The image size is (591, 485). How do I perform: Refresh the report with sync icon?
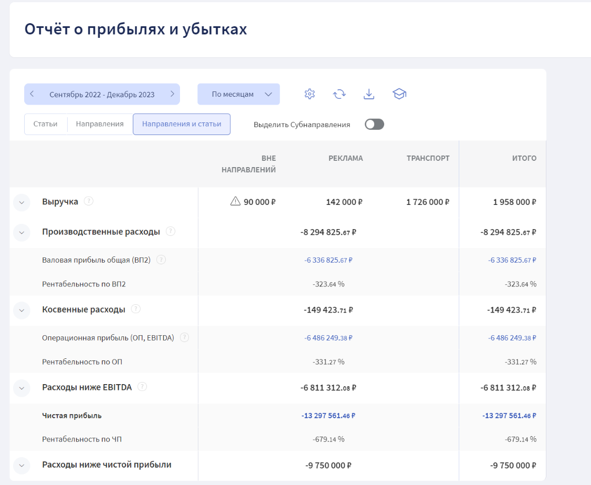340,94
